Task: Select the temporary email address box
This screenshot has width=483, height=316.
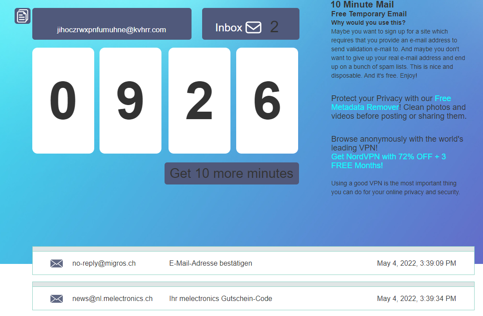Action: [111, 30]
